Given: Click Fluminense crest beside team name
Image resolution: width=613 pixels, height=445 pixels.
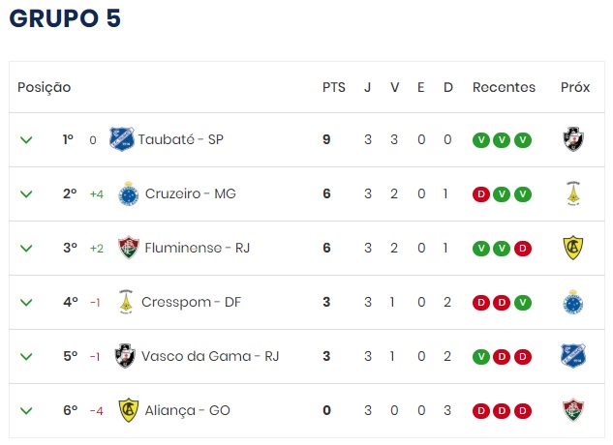Looking at the screenshot, I should [127, 248].
